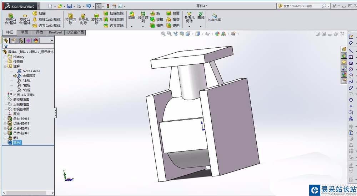
Task: Click the Curves (曲线) tool
Action: (201, 16)
